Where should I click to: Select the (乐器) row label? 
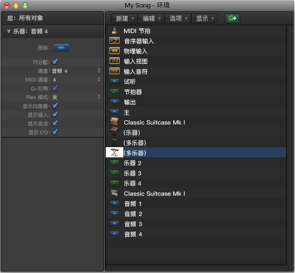(132, 133)
